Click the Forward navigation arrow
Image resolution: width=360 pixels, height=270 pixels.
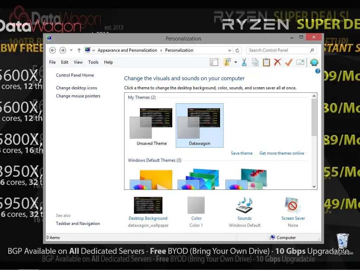(x=63, y=50)
